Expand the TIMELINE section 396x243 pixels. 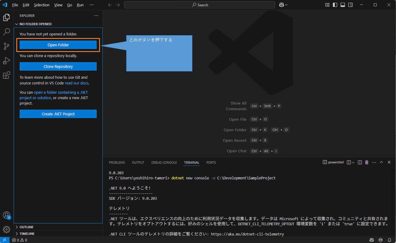point(27,234)
